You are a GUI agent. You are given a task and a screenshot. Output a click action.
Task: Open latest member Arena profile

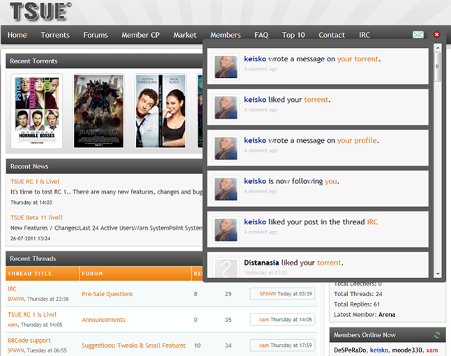point(387,315)
